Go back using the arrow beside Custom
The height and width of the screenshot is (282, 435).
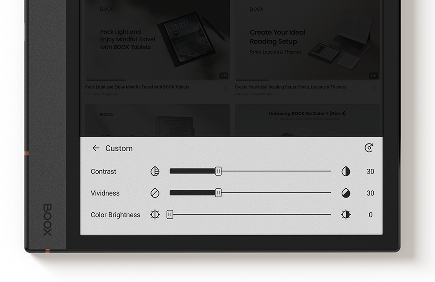pos(96,148)
